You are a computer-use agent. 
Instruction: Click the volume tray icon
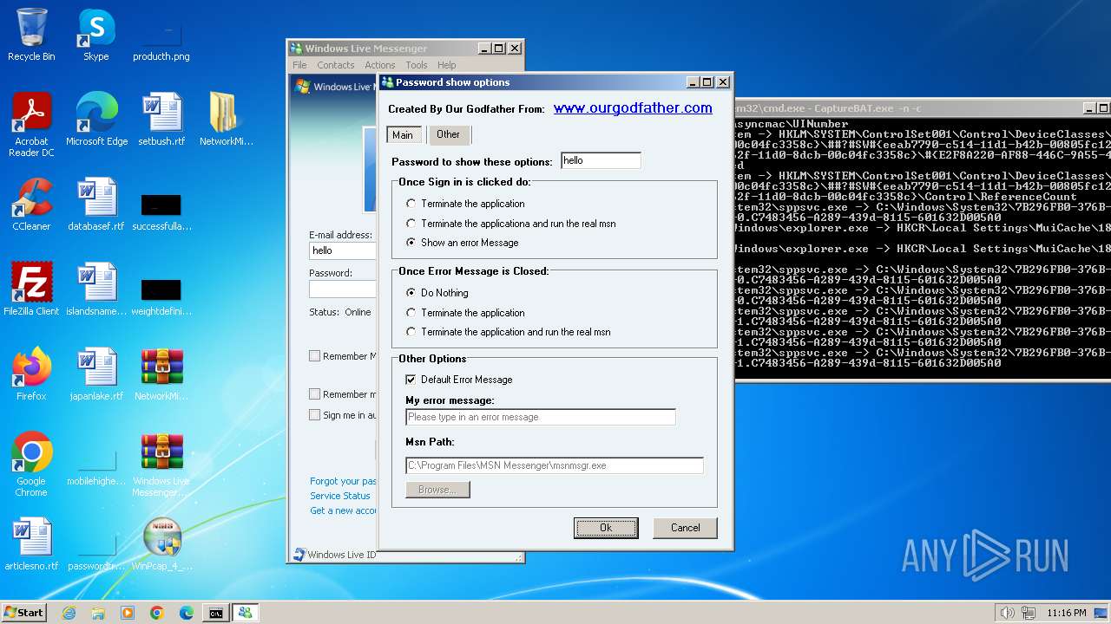[x=1008, y=613]
